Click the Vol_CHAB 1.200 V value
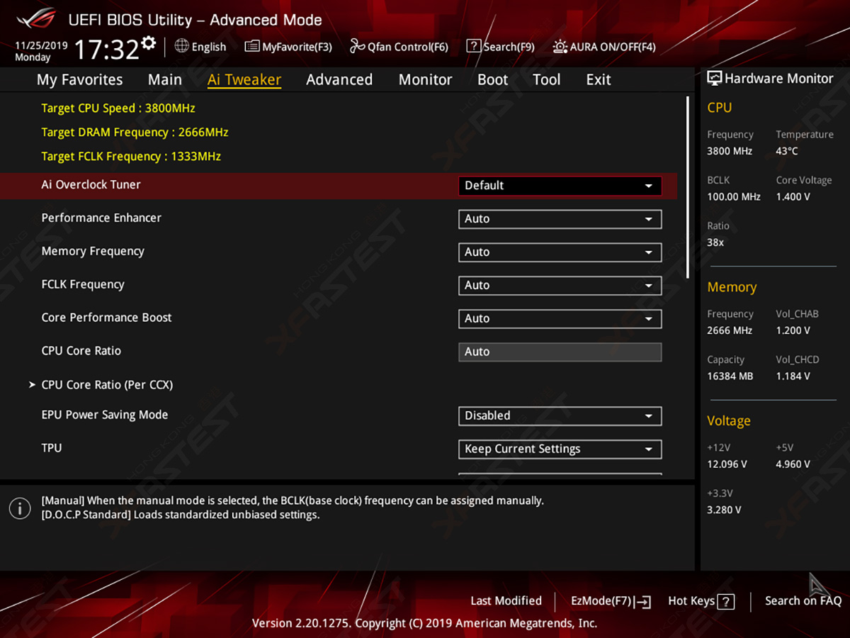This screenshot has width=850, height=638. pyautogui.click(x=793, y=331)
